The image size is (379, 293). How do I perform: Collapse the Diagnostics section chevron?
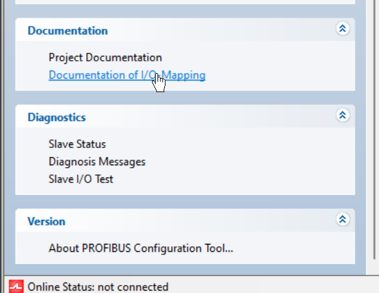[343, 115]
